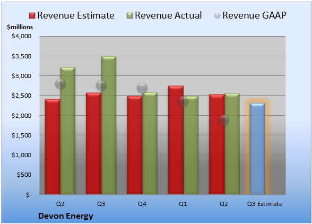Select the green Revenue Actual bar for Q1

click(x=191, y=145)
